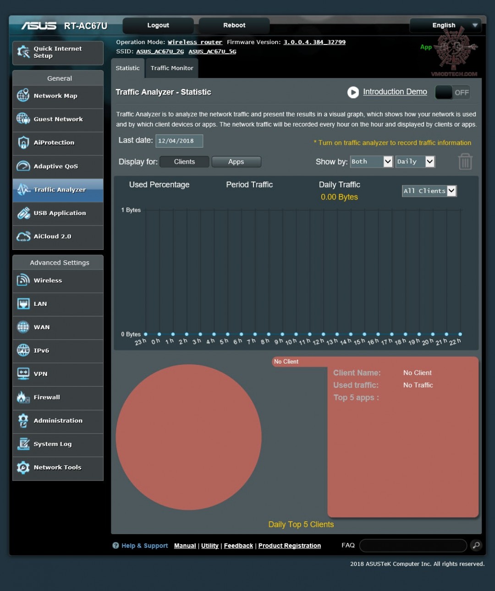Click the USB Application icon
Screen dimensions: 495x591
pyautogui.click(x=23, y=213)
